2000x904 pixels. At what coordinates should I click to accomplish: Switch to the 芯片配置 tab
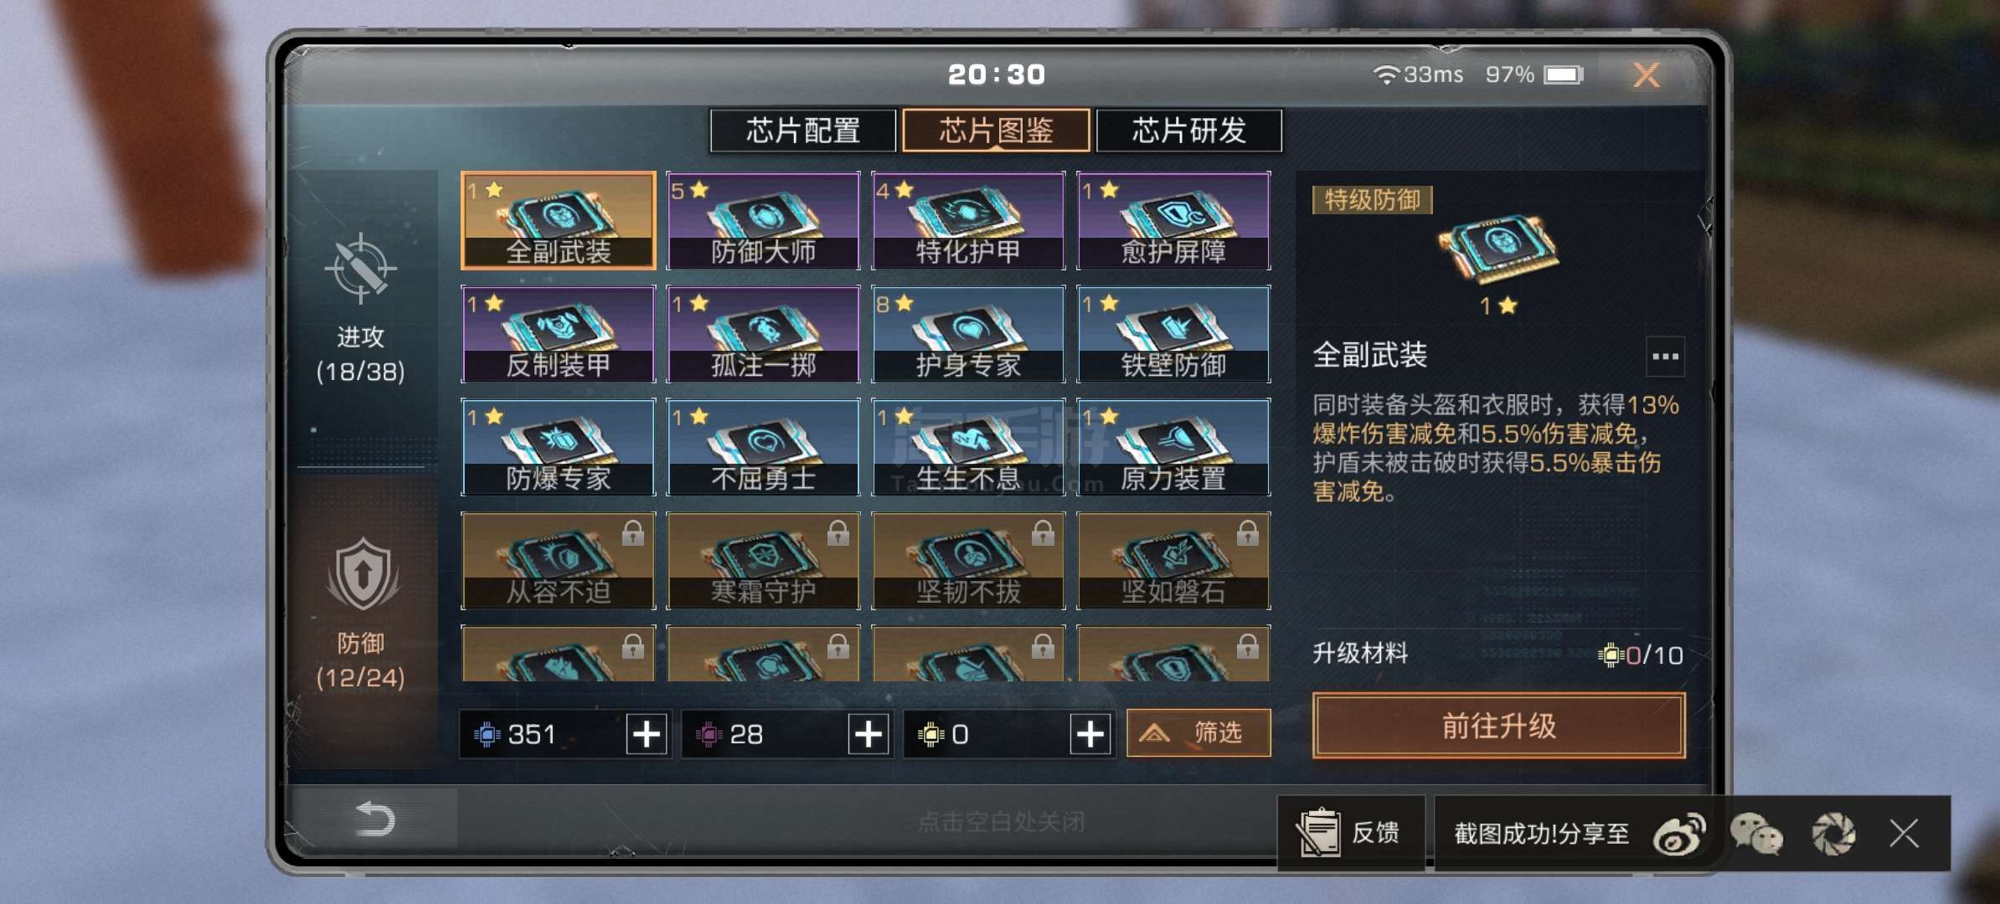point(803,131)
